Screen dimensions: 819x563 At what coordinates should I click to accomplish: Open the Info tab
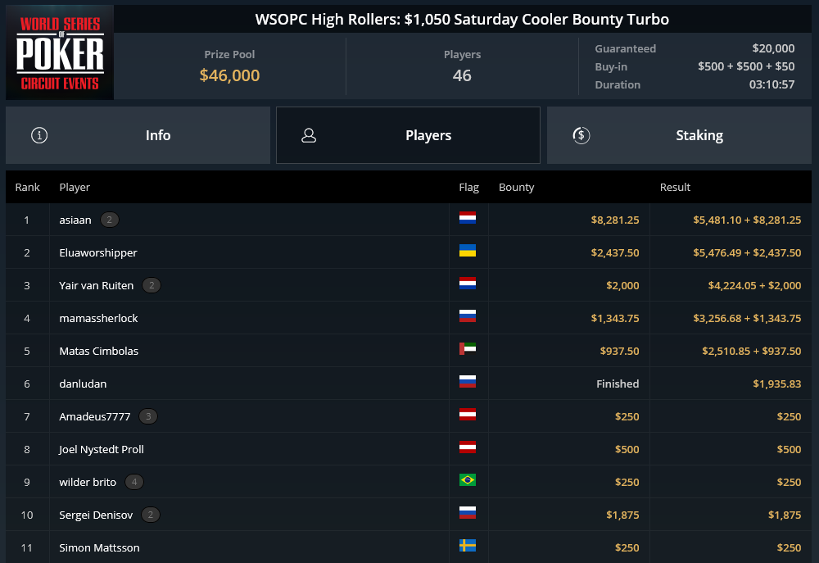138,135
